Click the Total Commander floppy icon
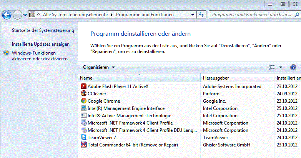The height and width of the screenshot is (158, 301). pyautogui.click(x=83, y=145)
